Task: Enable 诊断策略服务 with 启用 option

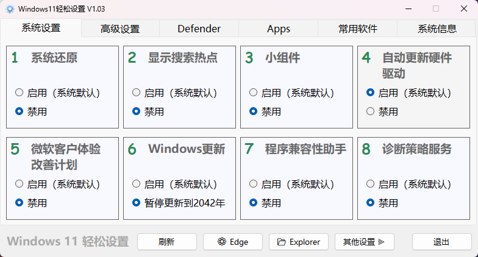Action: 408,184
